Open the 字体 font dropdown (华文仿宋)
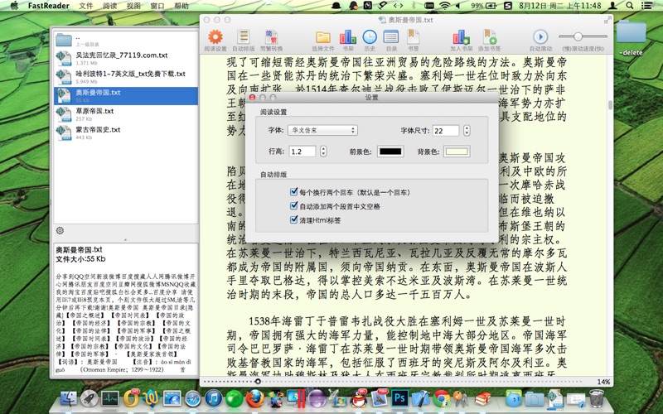This screenshot has width=663, height=414. pyautogui.click(x=322, y=131)
